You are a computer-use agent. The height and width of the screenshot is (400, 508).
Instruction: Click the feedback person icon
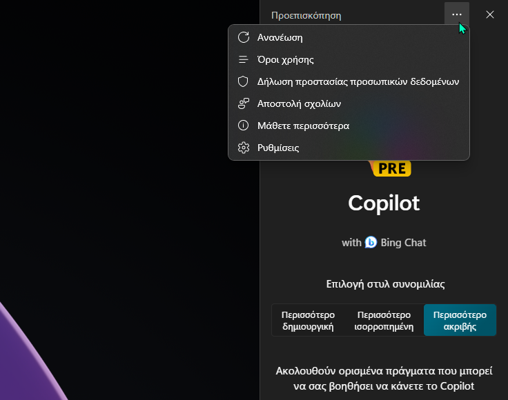click(244, 103)
